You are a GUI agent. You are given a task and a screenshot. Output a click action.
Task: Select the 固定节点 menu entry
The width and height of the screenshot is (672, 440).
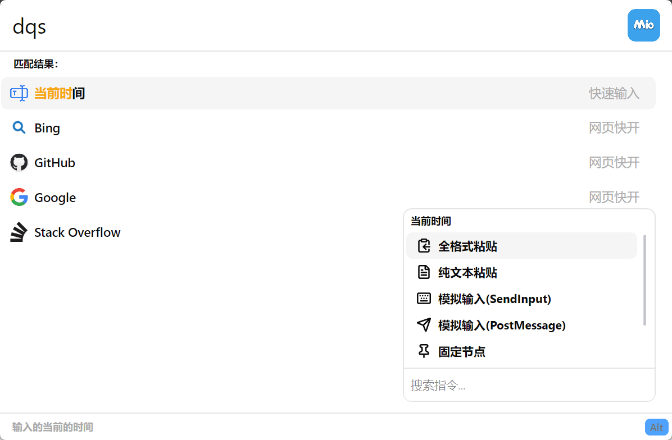(x=521, y=351)
